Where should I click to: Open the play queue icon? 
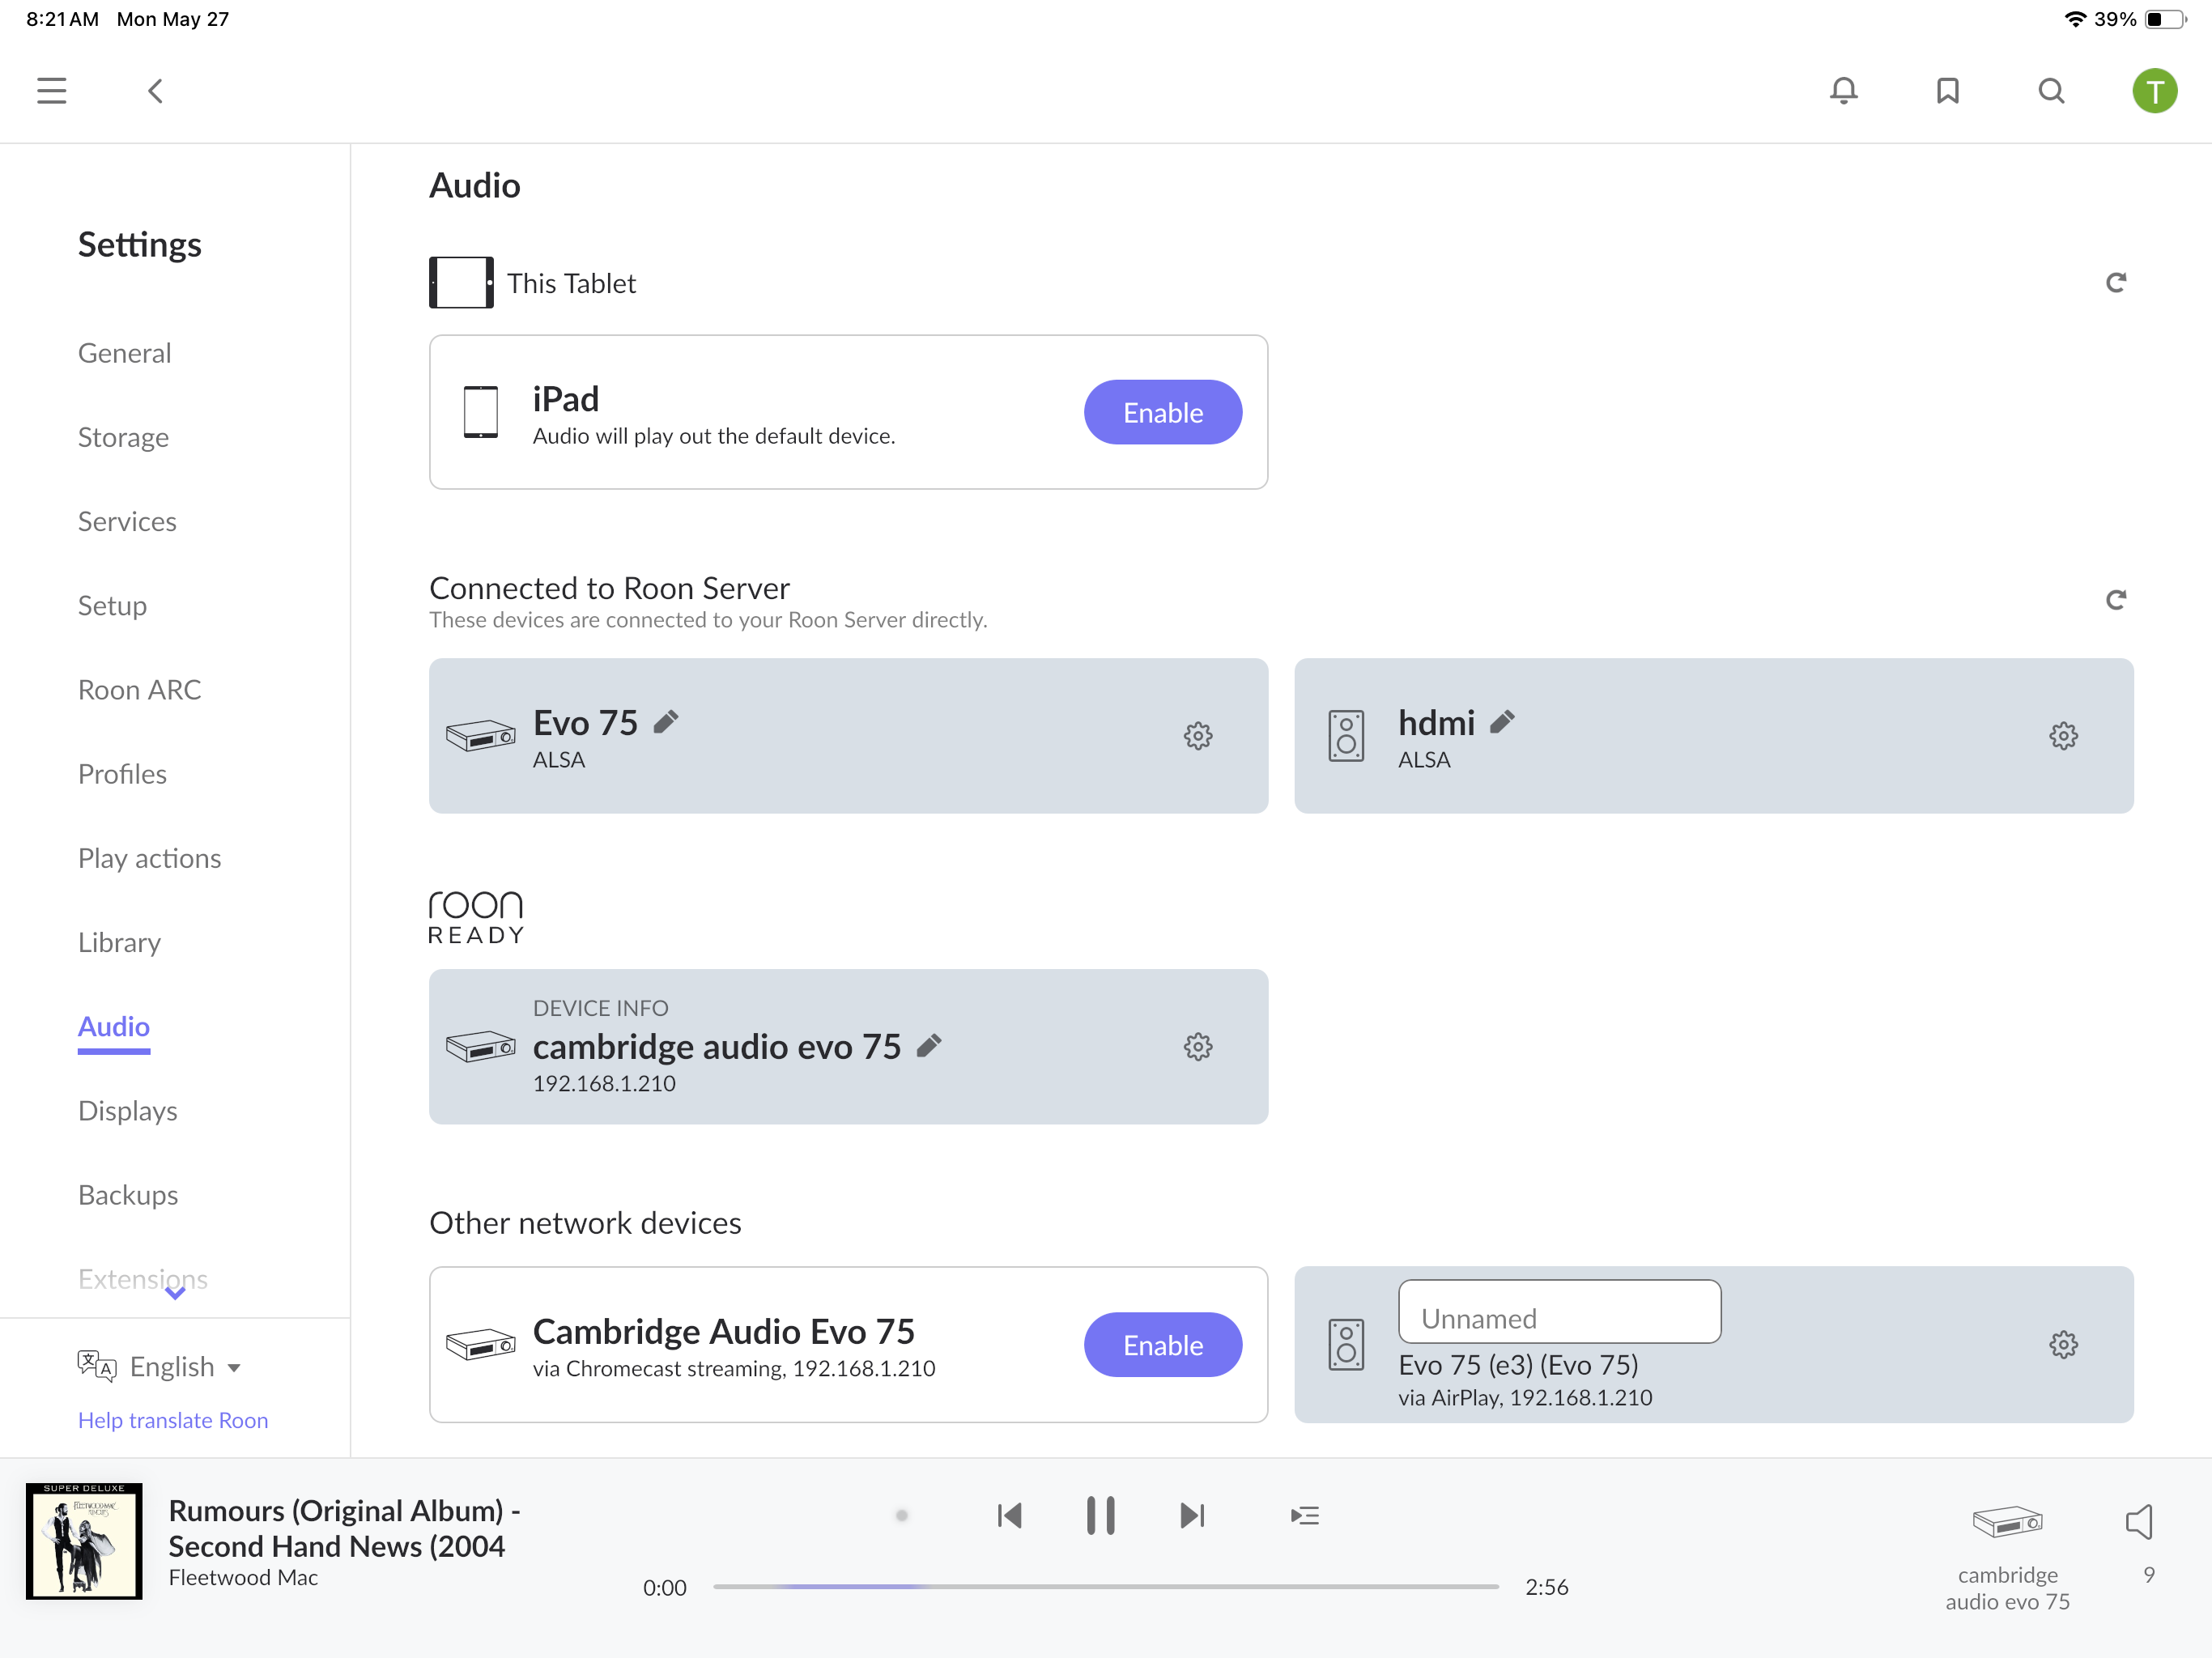tap(1305, 1516)
